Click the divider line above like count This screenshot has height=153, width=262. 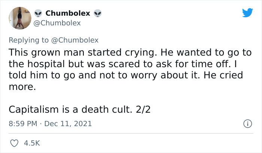pos(131,133)
